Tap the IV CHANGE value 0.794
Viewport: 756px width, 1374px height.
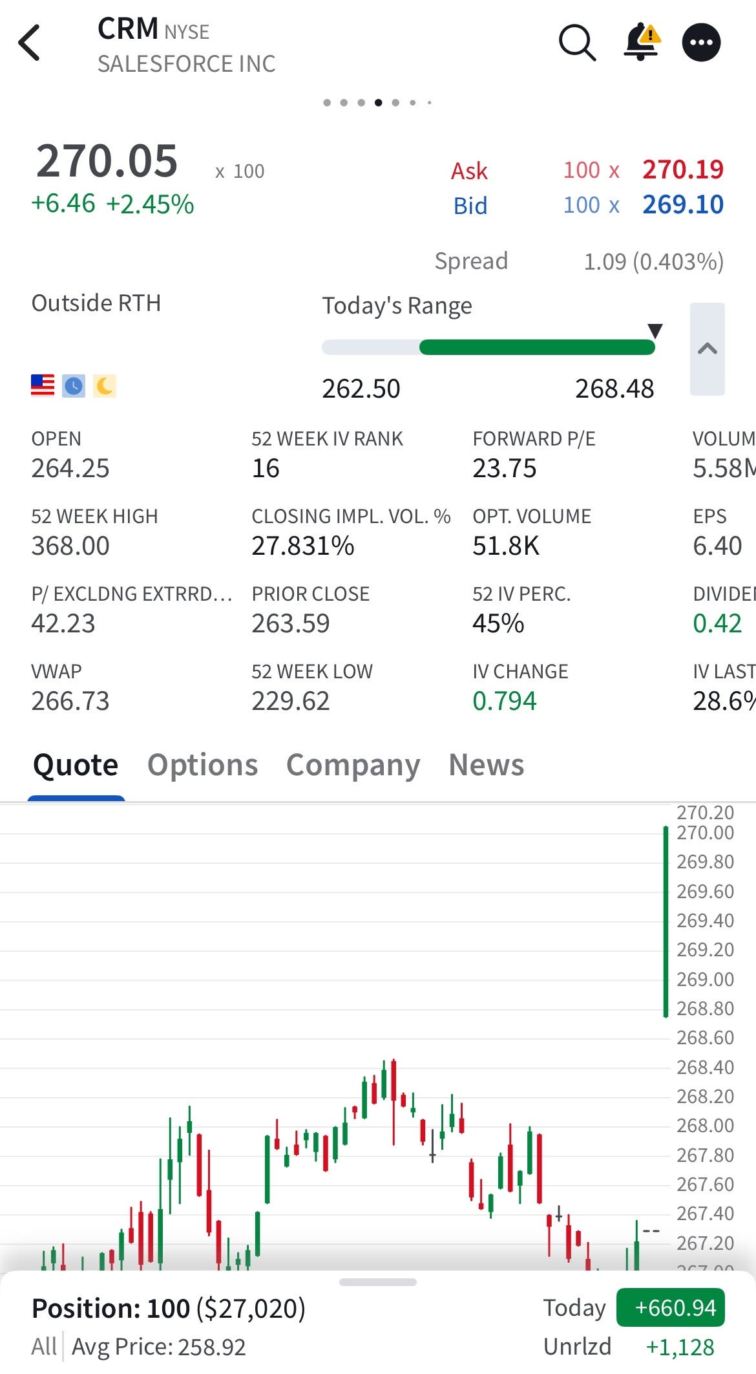505,701
